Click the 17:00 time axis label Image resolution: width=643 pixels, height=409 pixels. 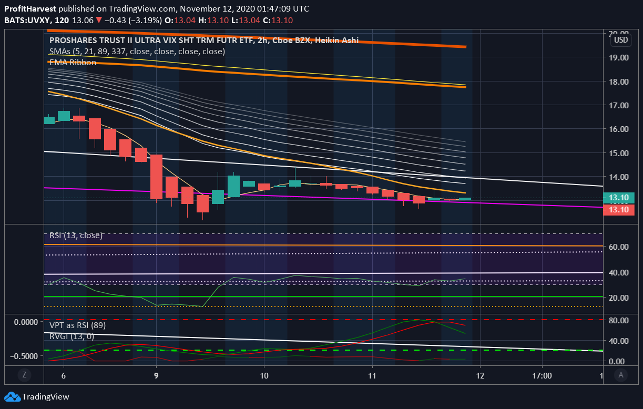click(x=542, y=375)
